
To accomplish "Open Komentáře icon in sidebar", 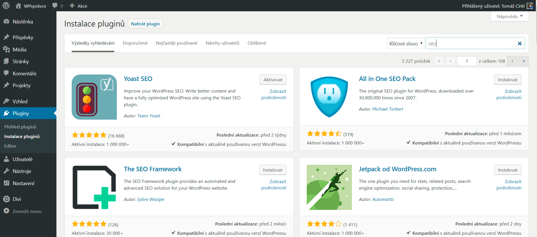I will pyautogui.click(x=6, y=73).
